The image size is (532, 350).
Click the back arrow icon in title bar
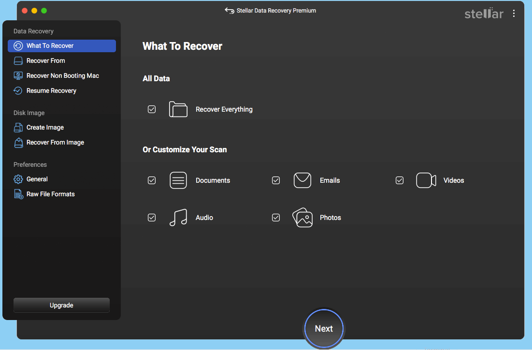tap(230, 11)
